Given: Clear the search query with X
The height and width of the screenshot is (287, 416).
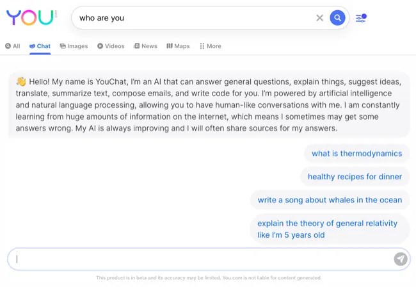Looking at the screenshot, I should click(319, 18).
